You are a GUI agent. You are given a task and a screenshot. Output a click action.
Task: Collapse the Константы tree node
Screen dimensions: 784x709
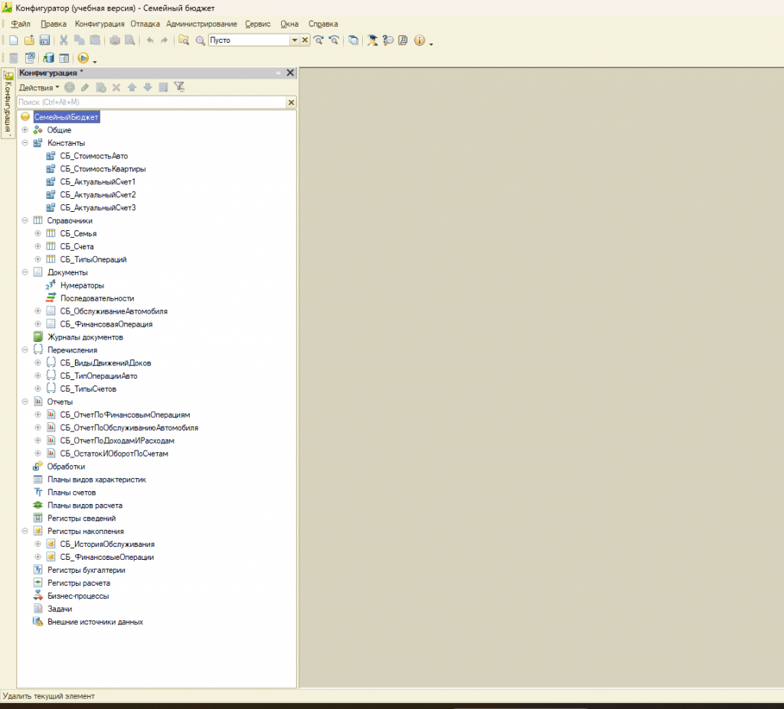[24, 143]
